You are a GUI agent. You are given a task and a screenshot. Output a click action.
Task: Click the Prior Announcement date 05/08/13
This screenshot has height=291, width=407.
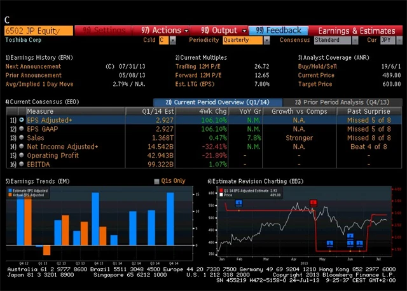pyautogui.click(x=132, y=75)
